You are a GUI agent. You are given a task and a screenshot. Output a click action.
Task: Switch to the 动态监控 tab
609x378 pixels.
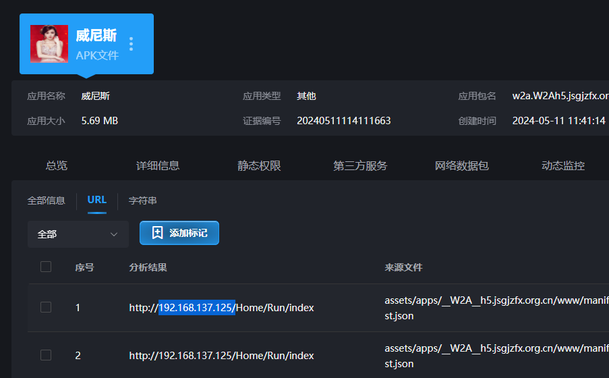563,165
